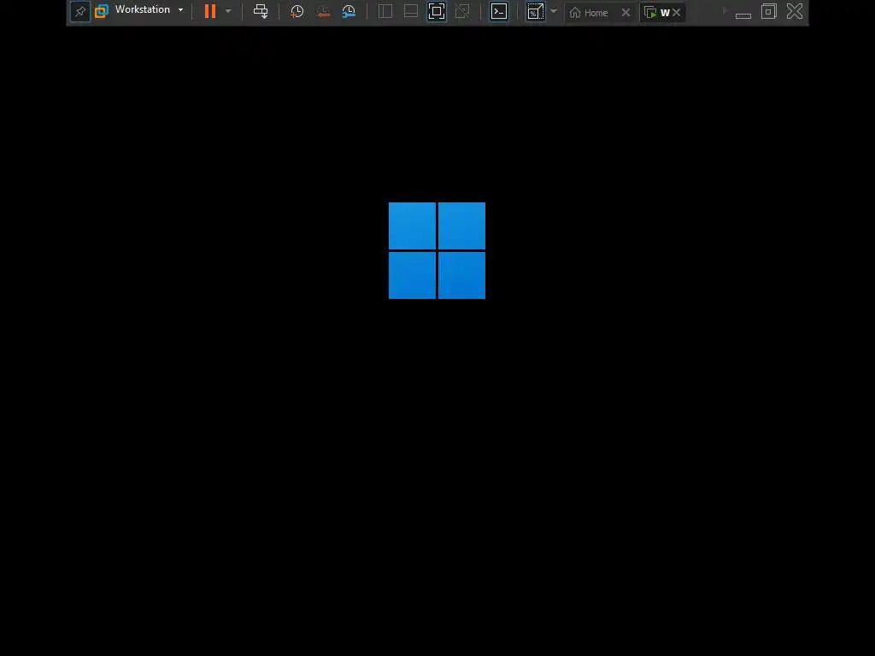Expand the power options dropdown arrow

pyautogui.click(x=228, y=11)
